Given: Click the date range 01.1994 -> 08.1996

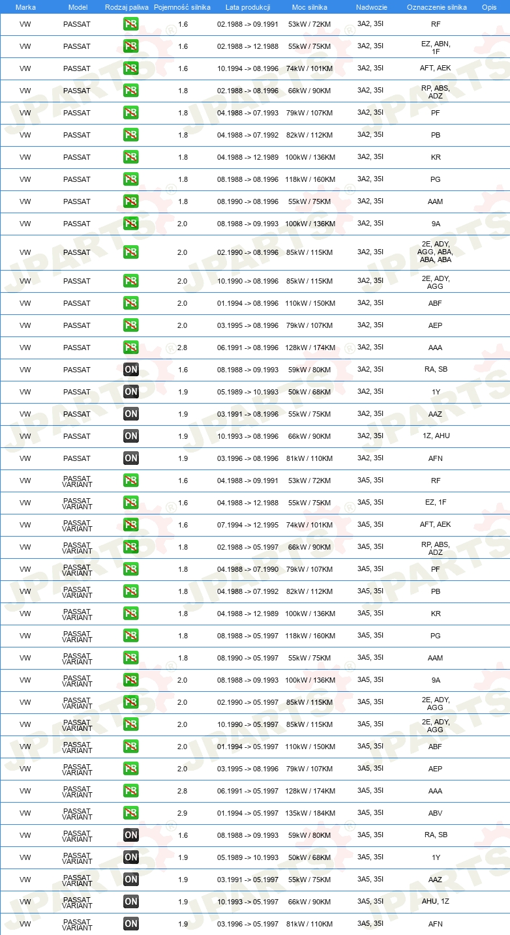Looking at the screenshot, I should coord(248,303).
